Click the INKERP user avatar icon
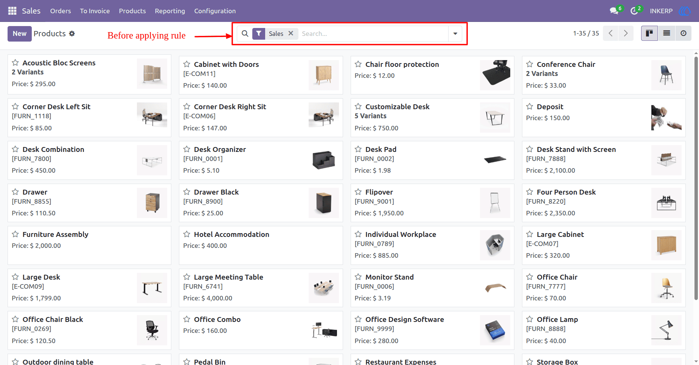Screen dimensions: 699x365 click(684, 11)
